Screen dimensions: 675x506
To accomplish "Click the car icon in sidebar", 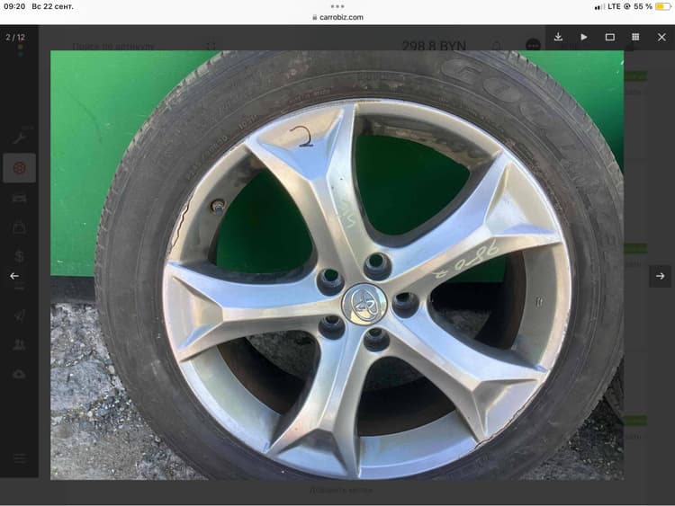I will tap(19, 198).
